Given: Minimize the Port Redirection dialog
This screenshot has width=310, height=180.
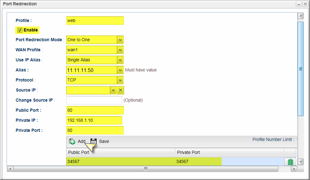Looking at the screenshot, I should 299,4.
